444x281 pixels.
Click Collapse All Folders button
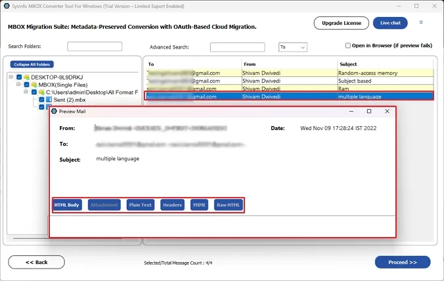32,64
